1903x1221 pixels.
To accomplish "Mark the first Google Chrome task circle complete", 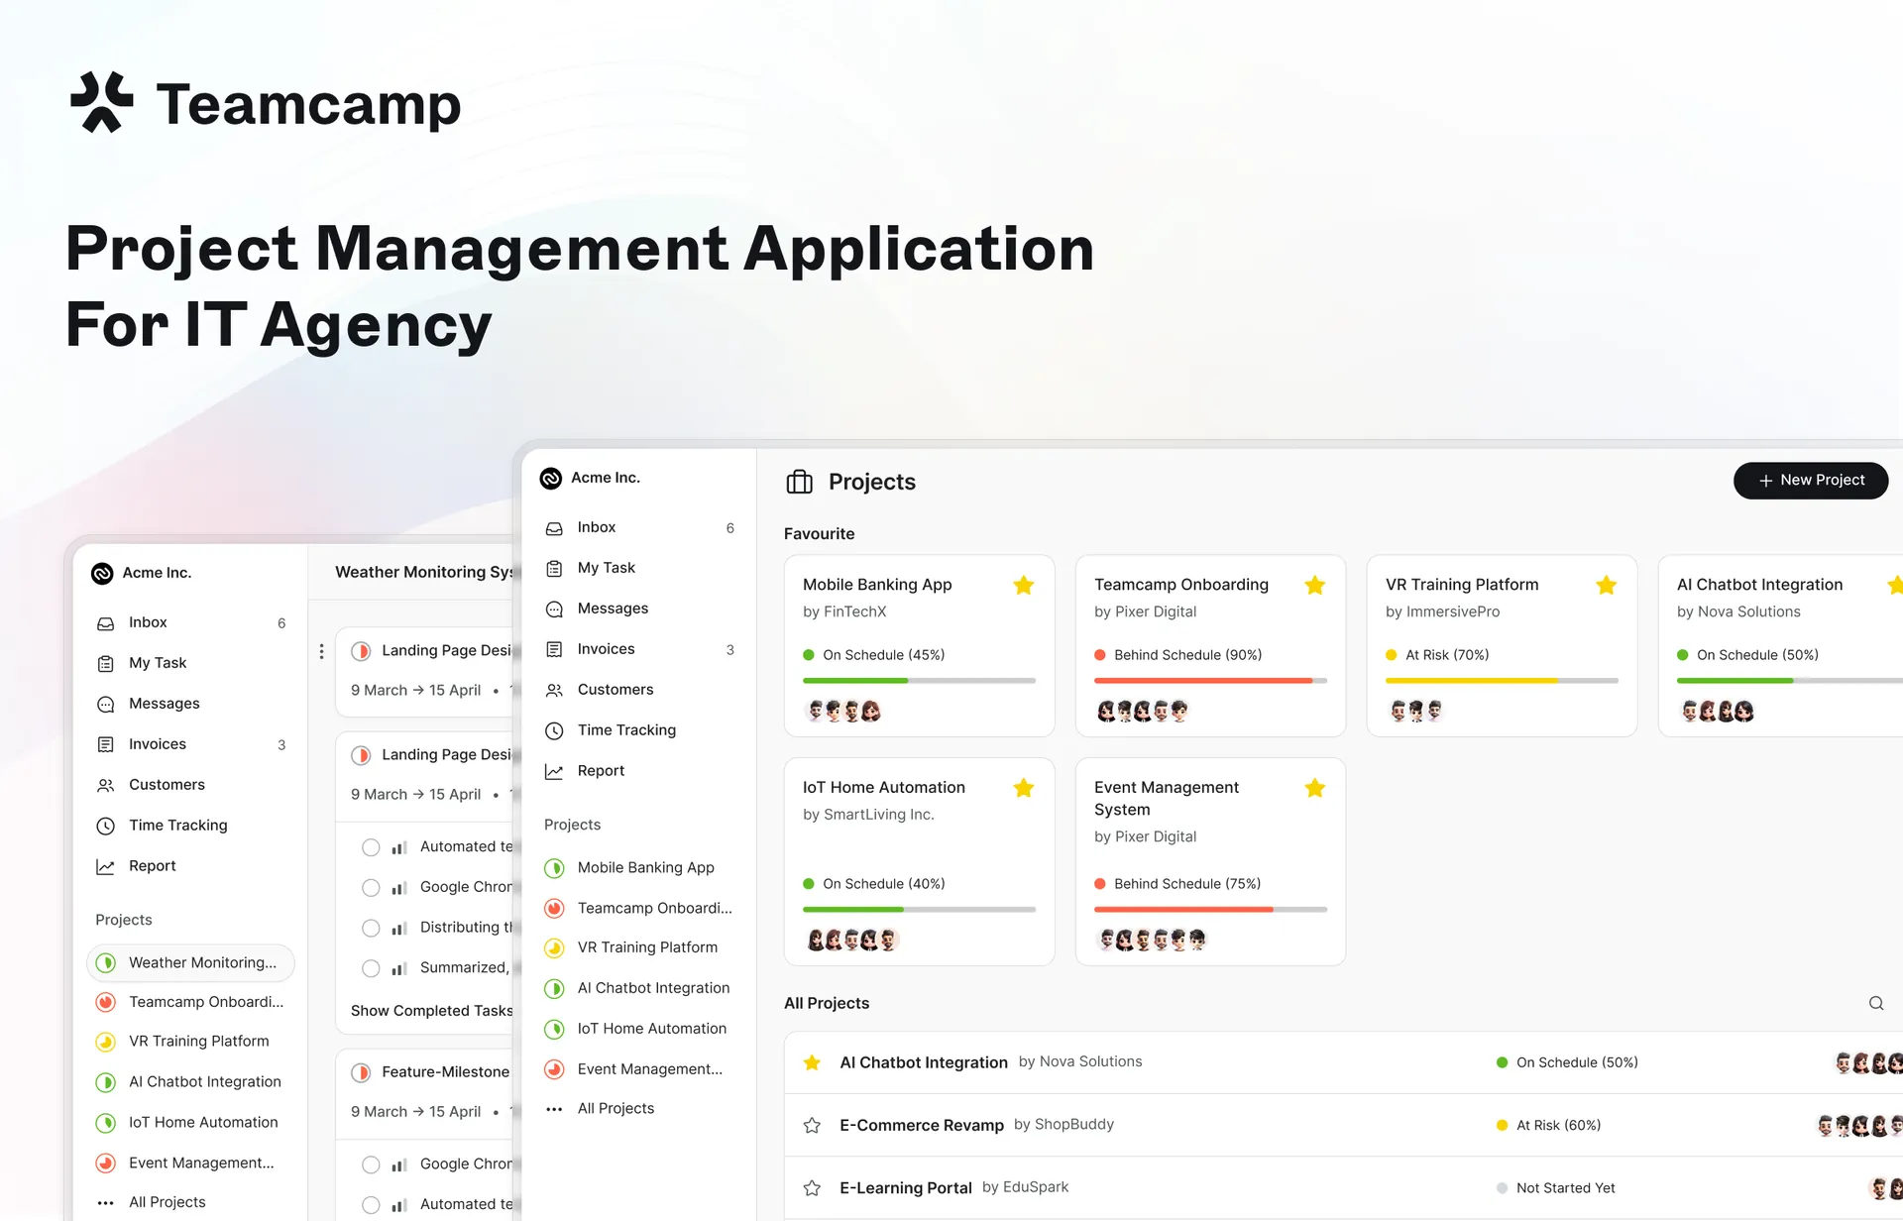I will point(371,888).
